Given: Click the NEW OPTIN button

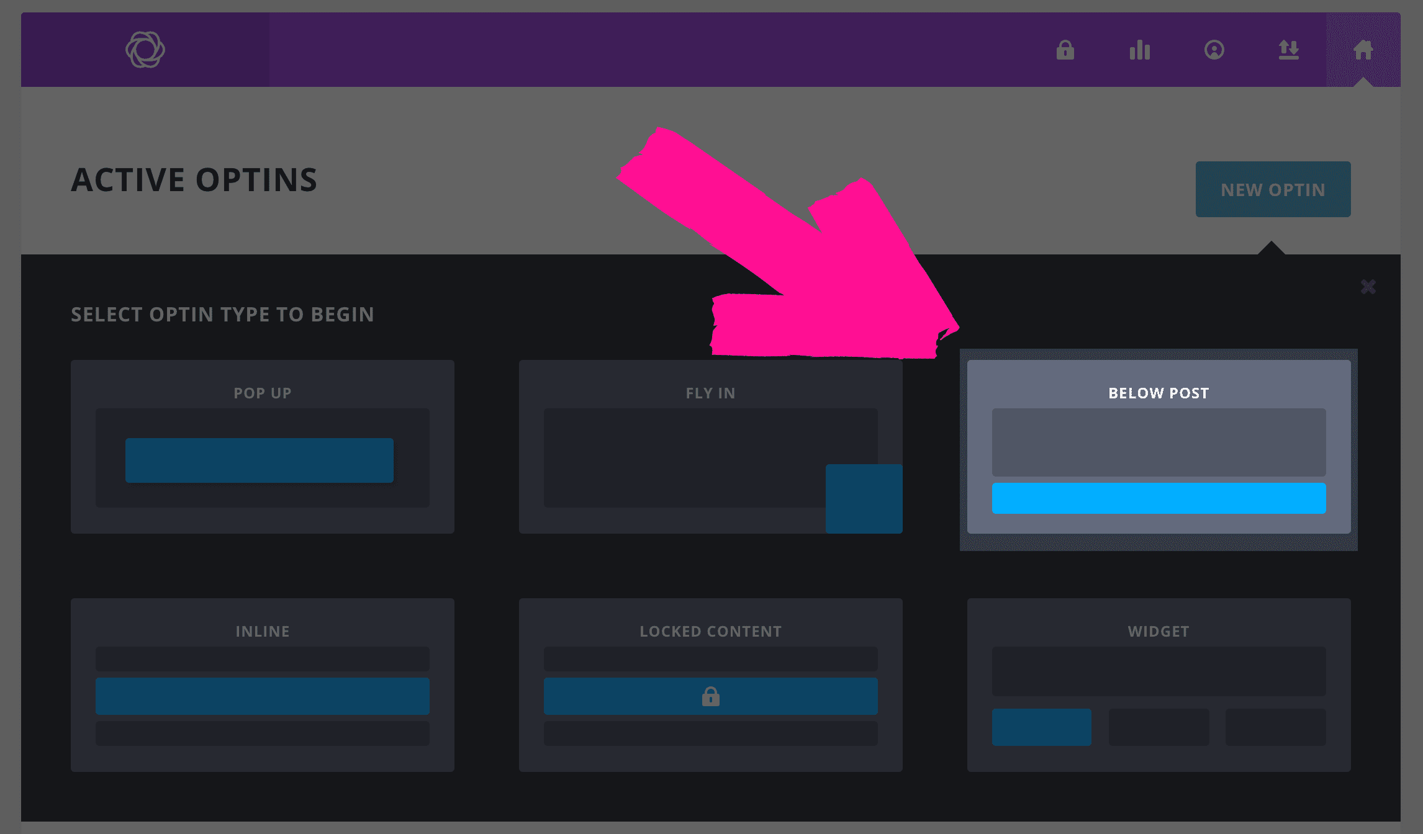Looking at the screenshot, I should [x=1273, y=189].
